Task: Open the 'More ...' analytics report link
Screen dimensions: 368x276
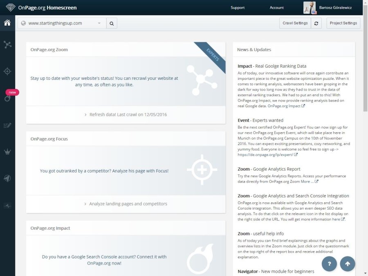Action: coord(307,181)
